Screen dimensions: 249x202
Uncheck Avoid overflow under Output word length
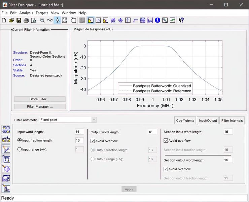[x=93, y=141]
